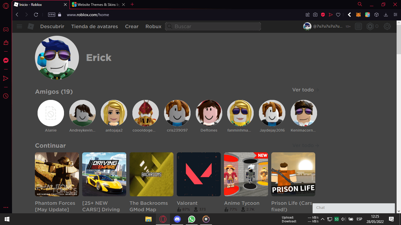401x225 pixels.
Task: Click the Buscar search field
Action: pos(213,26)
